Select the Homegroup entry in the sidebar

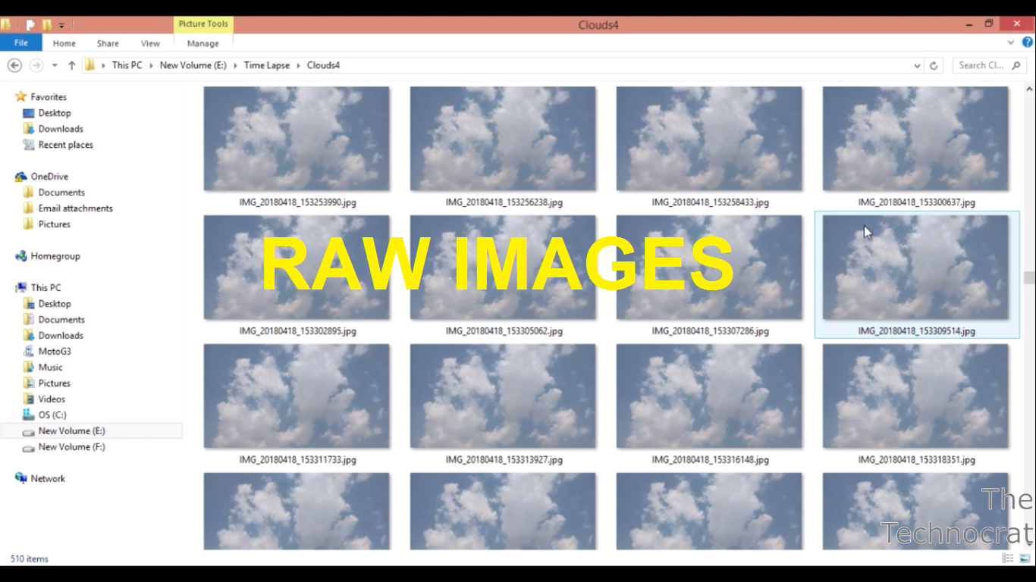[54, 256]
